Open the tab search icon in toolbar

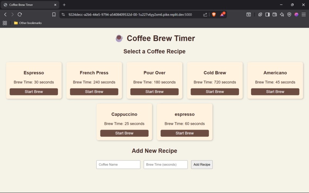tap(249, 15)
